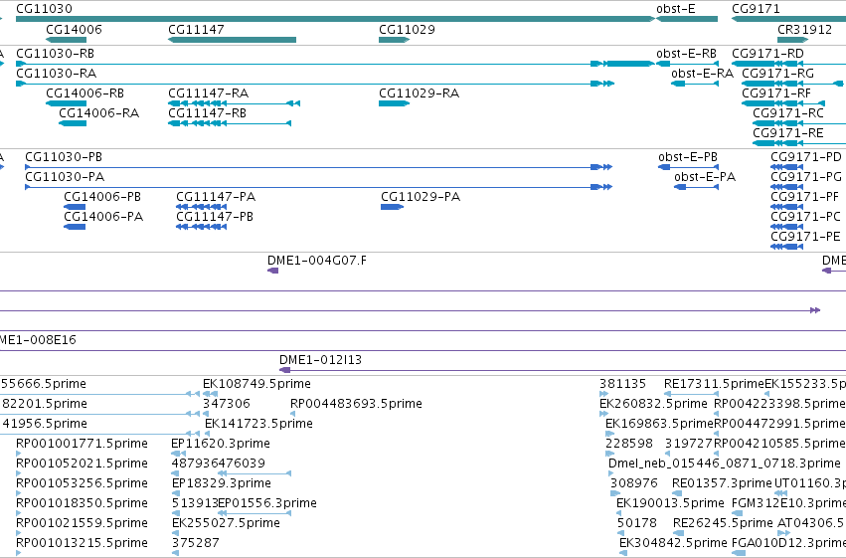The width and height of the screenshot is (846, 558).
Task: Click the teal CG11029 gene bar
Action: click(394, 40)
